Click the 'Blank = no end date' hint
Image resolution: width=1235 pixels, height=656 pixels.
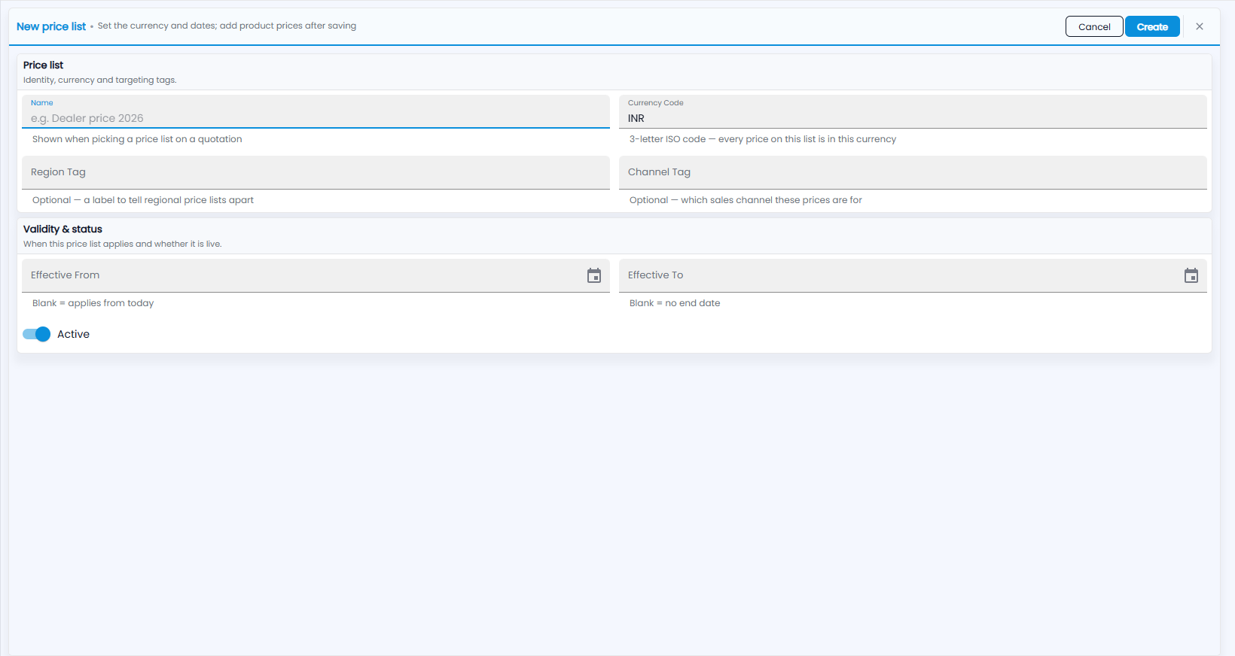675,303
